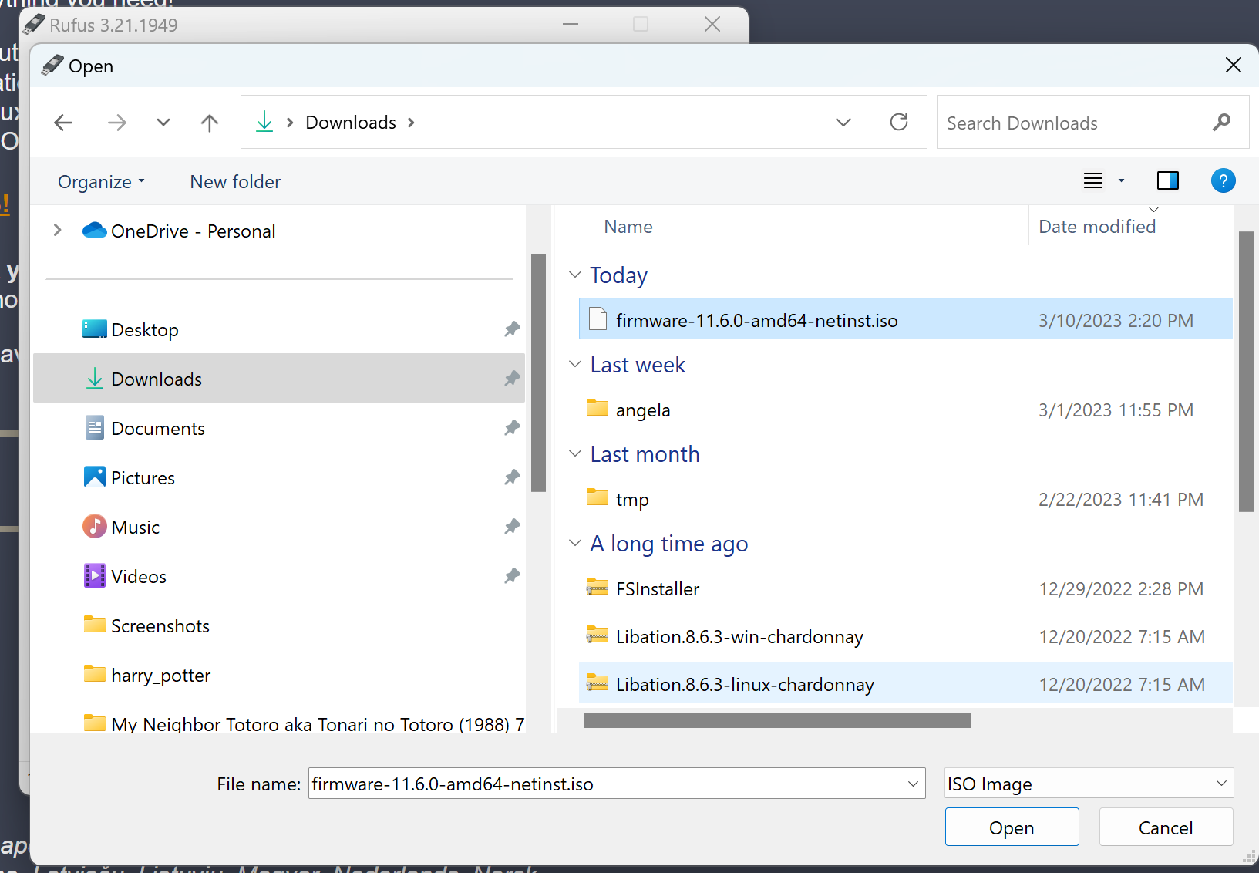Click the horizontal scrollbar in file list
This screenshot has width=1259, height=873.
[777, 721]
